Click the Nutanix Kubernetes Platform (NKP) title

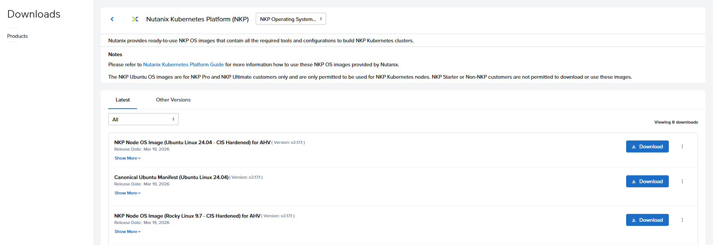click(x=197, y=19)
